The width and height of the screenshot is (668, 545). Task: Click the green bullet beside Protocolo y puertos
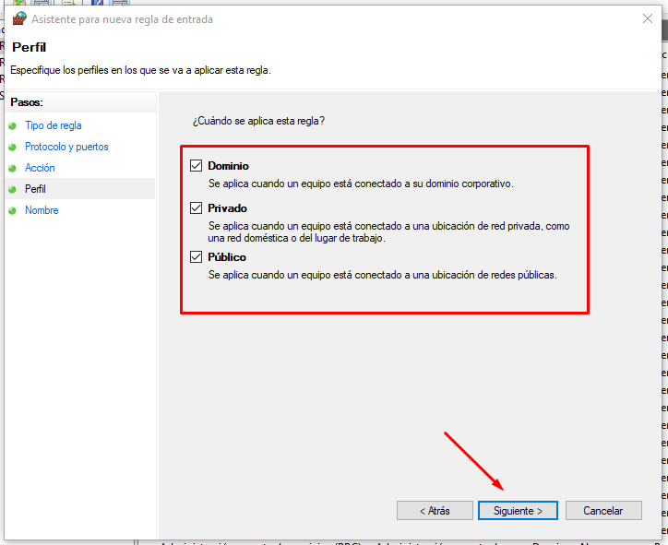(x=13, y=147)
